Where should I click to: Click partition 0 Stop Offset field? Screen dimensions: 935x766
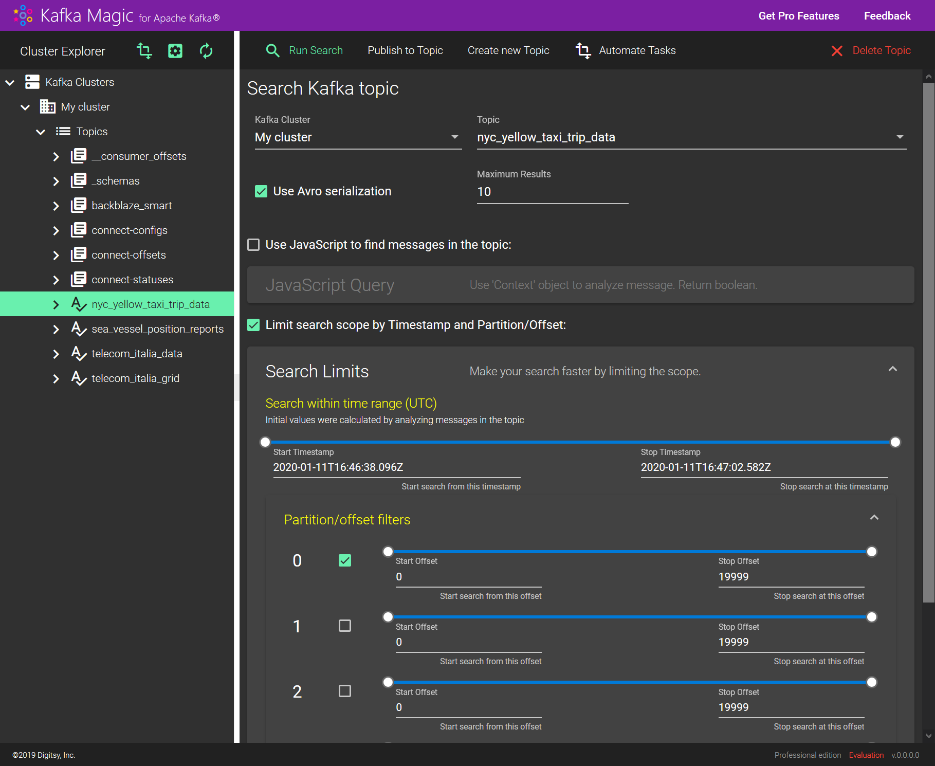tap(792, 577)
